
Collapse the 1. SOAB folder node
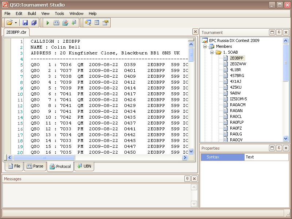[212, 52]
